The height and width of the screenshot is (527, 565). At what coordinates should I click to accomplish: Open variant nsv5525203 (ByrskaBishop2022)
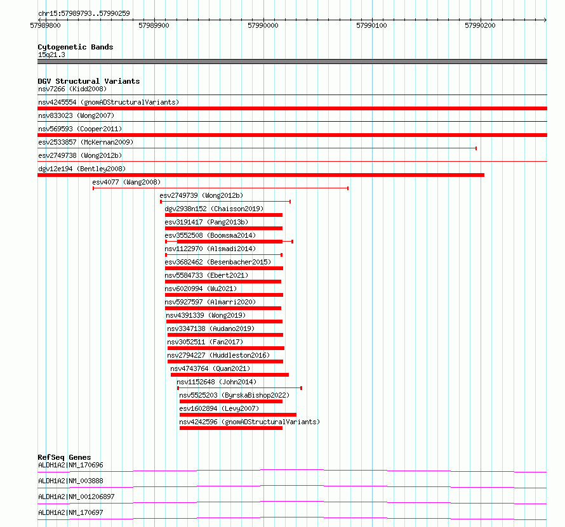[234, 395]
